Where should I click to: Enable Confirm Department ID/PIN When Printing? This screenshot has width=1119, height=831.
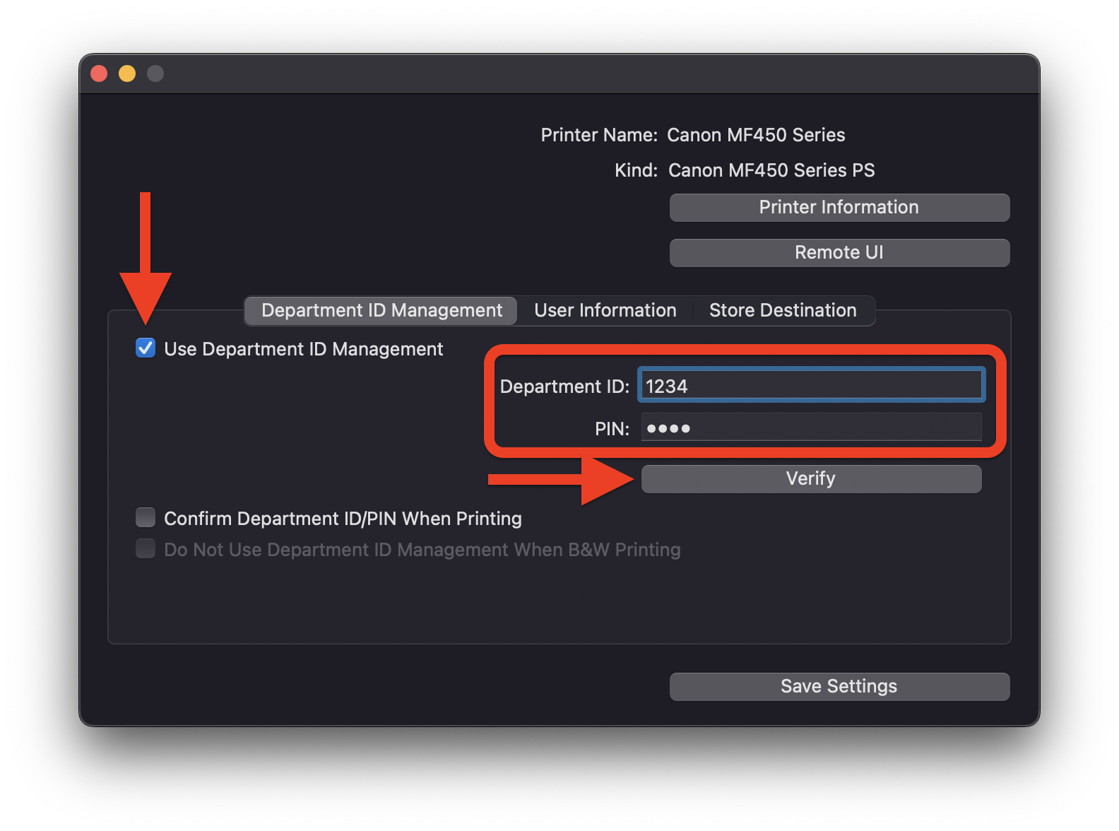click(x=146, y=518)
